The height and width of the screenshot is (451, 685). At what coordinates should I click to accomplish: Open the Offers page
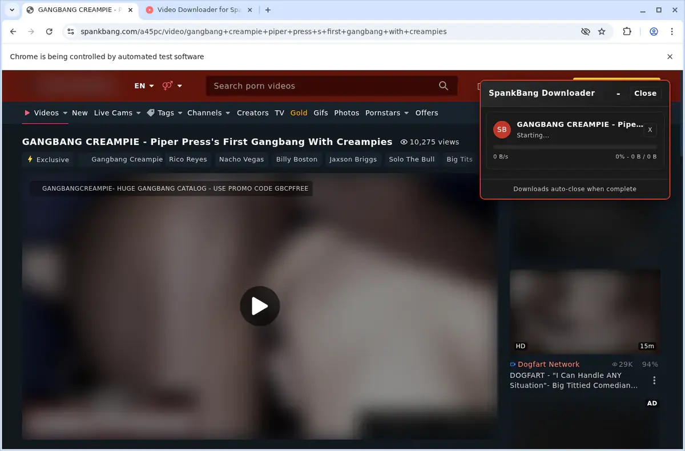426,112
